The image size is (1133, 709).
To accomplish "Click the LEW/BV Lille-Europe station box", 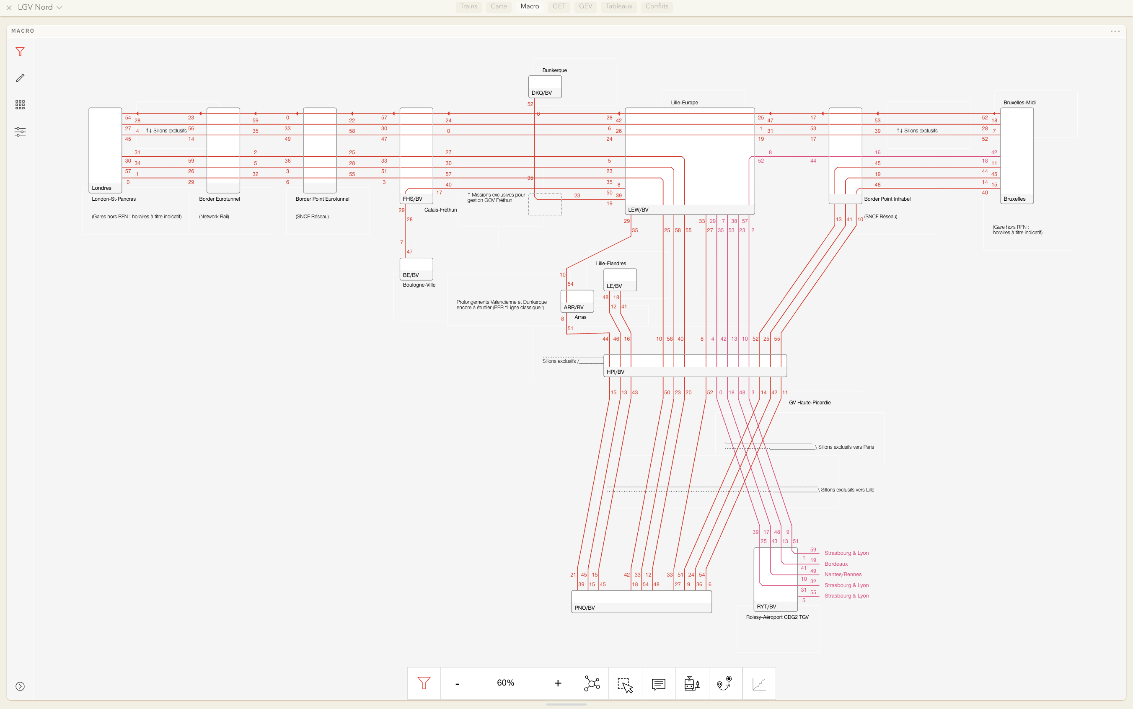I will pyautogui.click(x=690, y=161).
